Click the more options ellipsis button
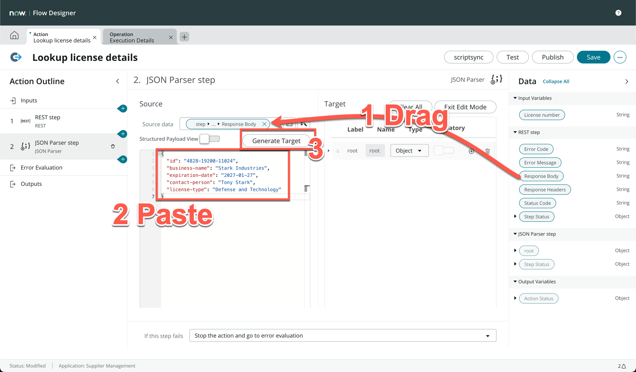This screenshot has height=372, width=636. coord(620,57)
